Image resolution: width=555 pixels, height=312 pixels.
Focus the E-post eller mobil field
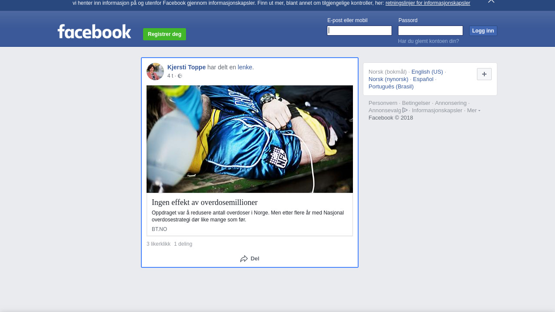359,30
